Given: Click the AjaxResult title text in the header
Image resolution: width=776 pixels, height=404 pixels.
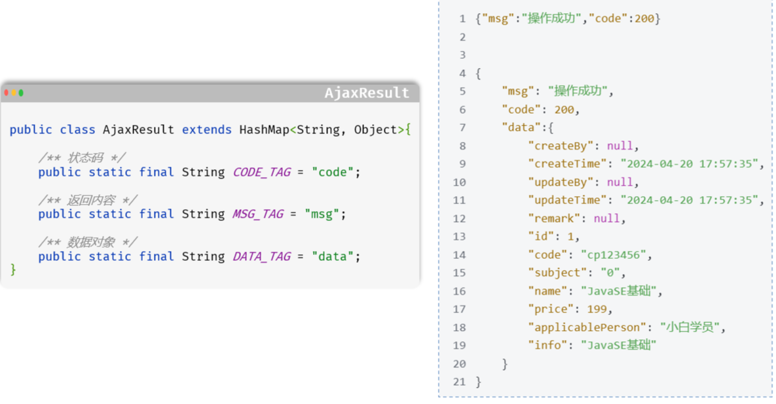Looking at the screenshot, I should click(367, 93).
